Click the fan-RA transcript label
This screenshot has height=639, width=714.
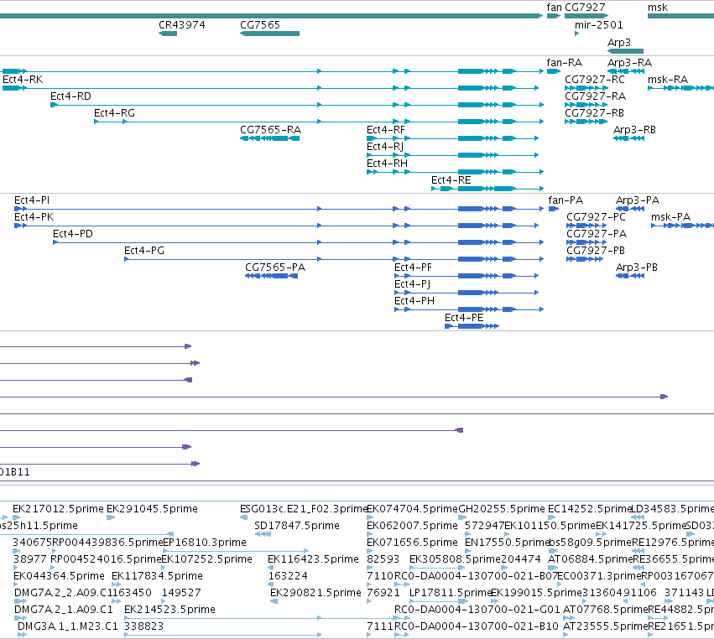565,63
